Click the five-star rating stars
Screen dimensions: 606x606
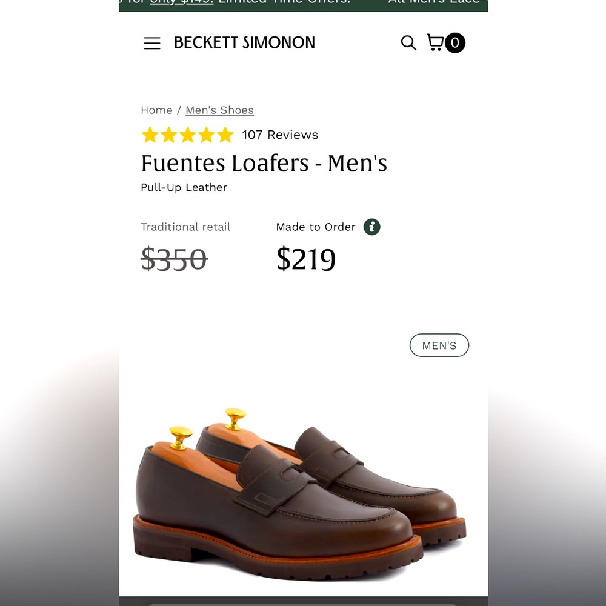pyautogui.click(x=187, y=135)
